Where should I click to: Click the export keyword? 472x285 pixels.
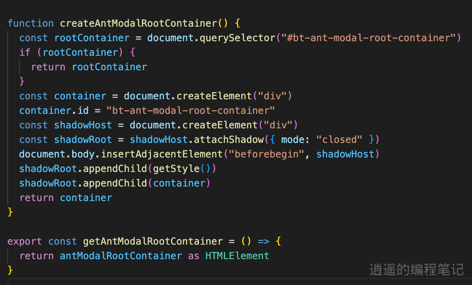(25, 241)
